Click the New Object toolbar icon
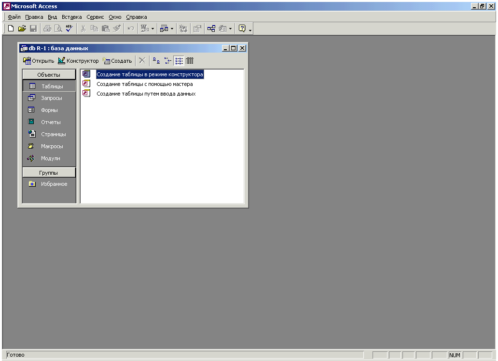The width and height of the screenshot is (498, 361). tap(222, 28)
